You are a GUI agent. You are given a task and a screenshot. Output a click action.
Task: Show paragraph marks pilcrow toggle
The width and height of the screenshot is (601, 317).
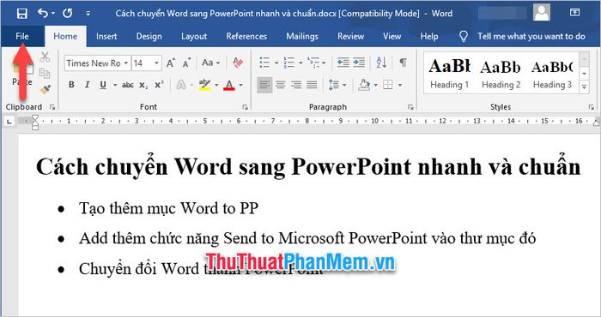pos(403,63)
